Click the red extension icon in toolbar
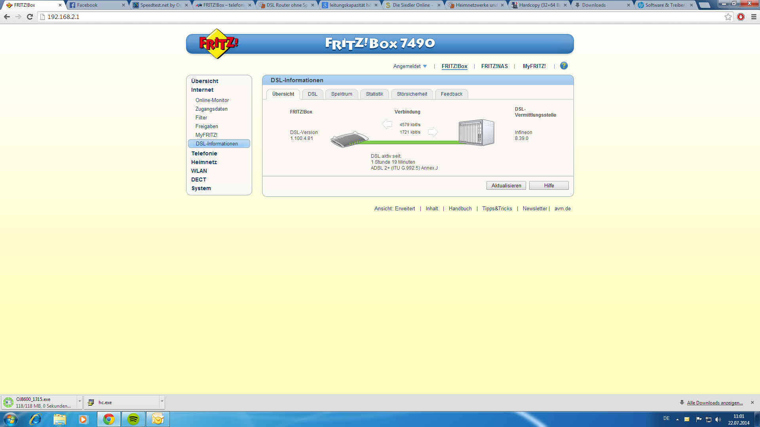 [741, 17]
